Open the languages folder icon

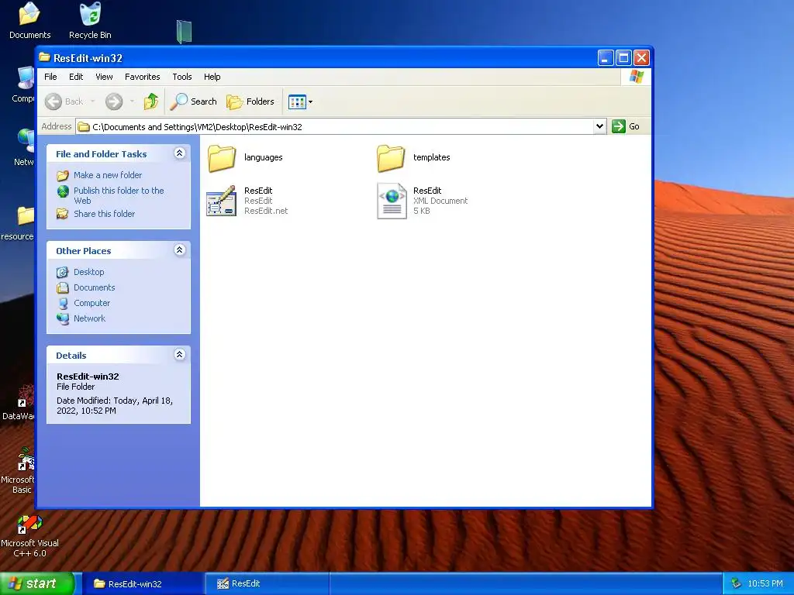pyautogui.click(x=221, y=158)
